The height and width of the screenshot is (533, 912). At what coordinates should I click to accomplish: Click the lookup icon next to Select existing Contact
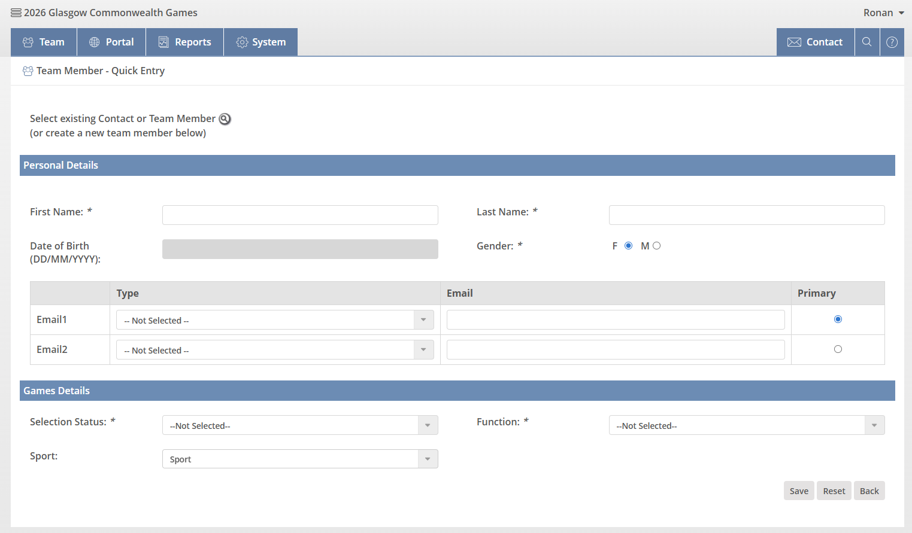click(x=225, y=119)
